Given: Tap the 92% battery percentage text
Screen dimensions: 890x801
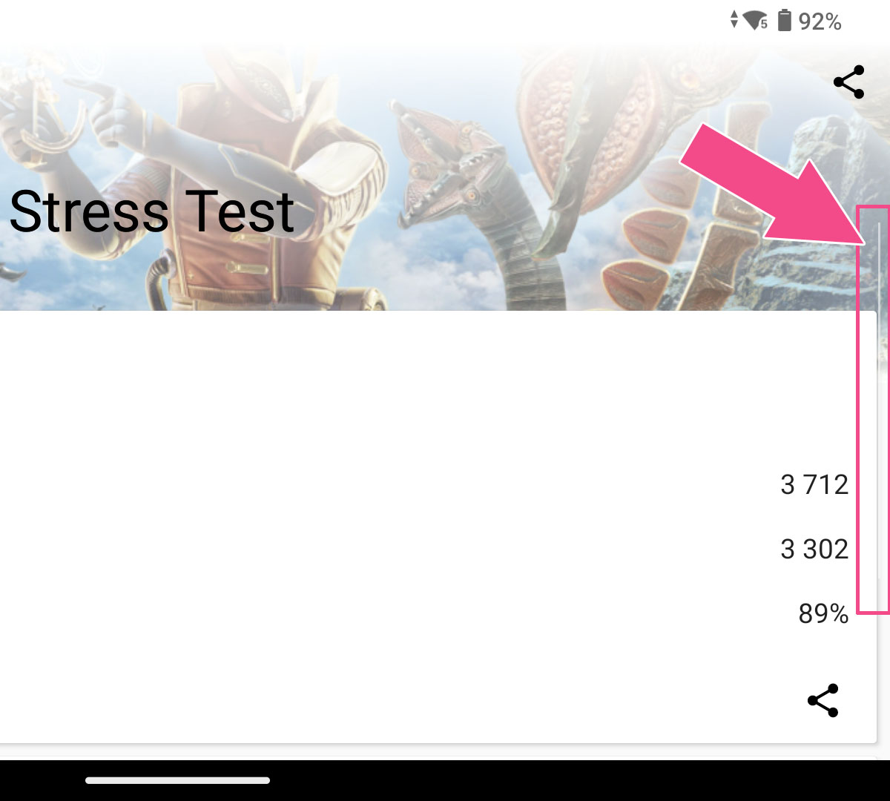Looking at the screenshot, I should pos(820,22).
